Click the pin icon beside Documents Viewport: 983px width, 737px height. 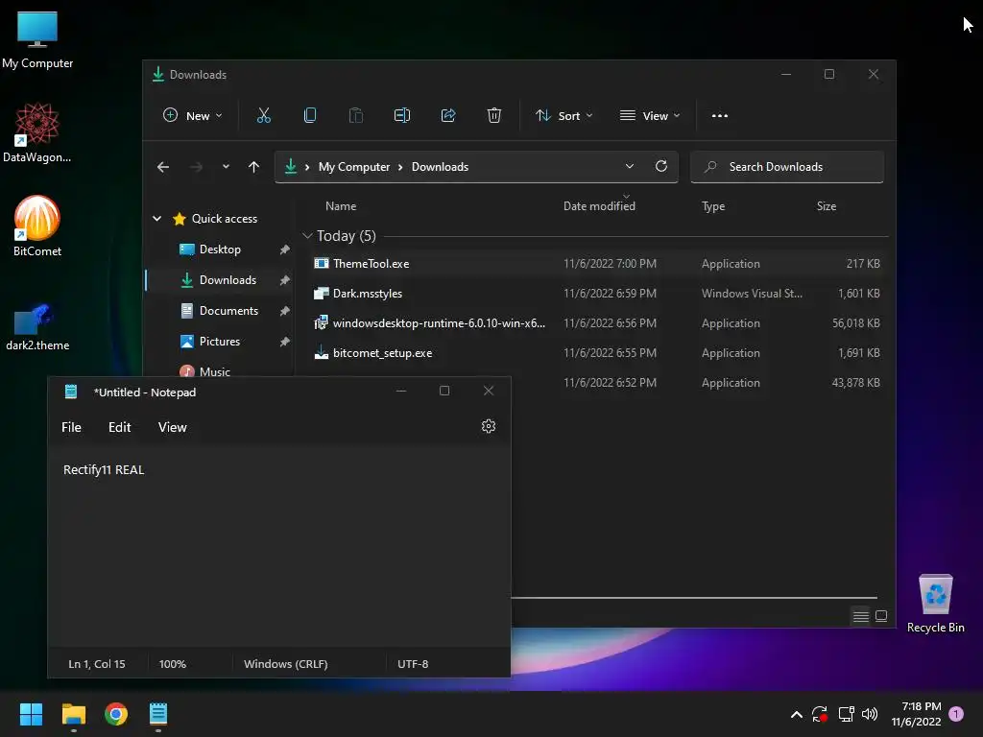[x=284, y=311]
